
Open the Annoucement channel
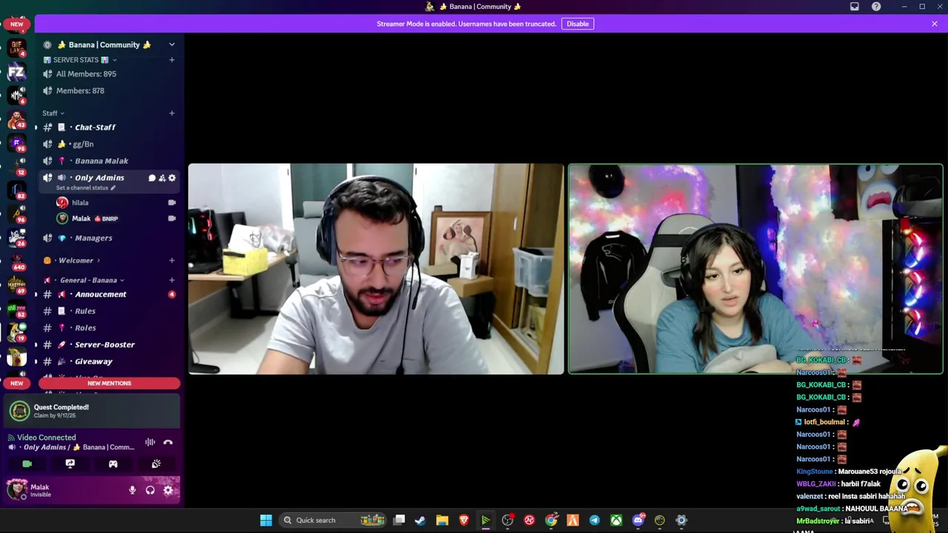click(110, 295)
